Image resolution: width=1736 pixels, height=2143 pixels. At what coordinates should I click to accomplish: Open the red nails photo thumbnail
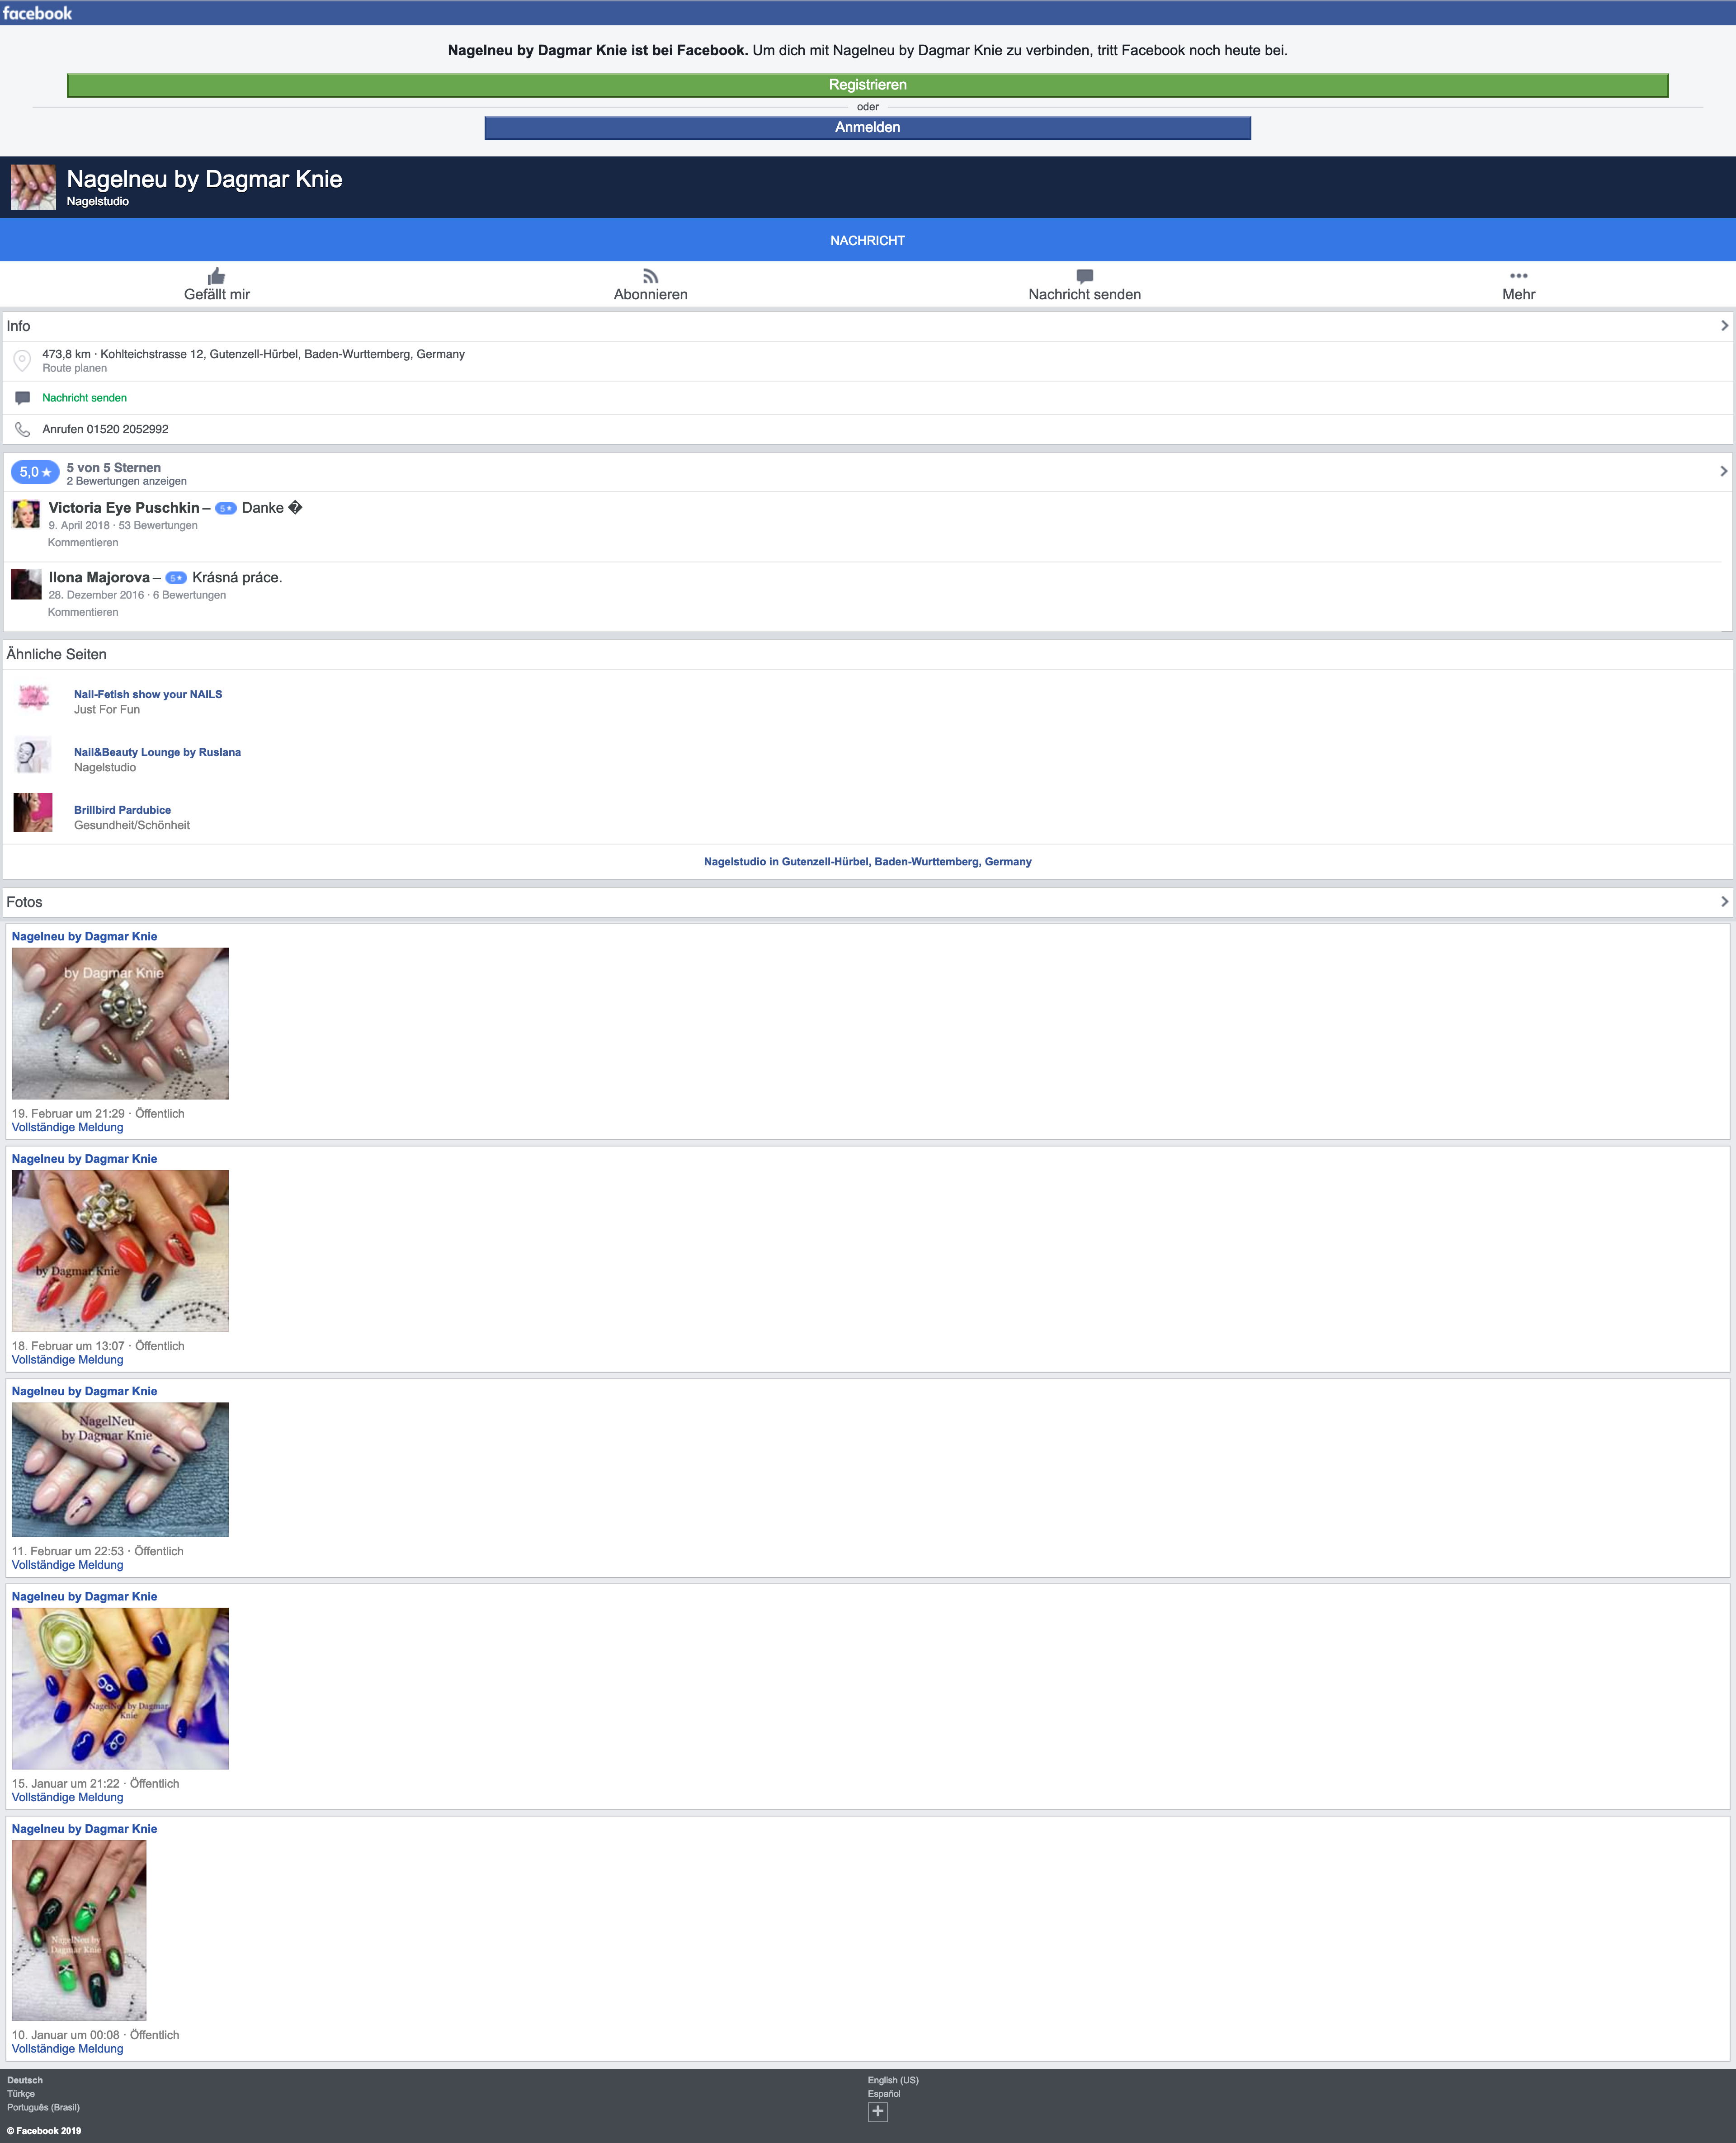pos(120,1250)
